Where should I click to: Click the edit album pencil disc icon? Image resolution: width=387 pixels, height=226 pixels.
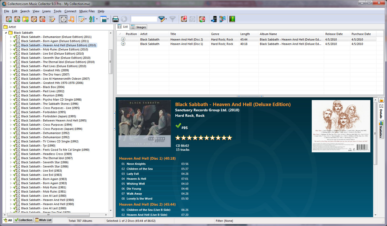[x=34, y=19]
